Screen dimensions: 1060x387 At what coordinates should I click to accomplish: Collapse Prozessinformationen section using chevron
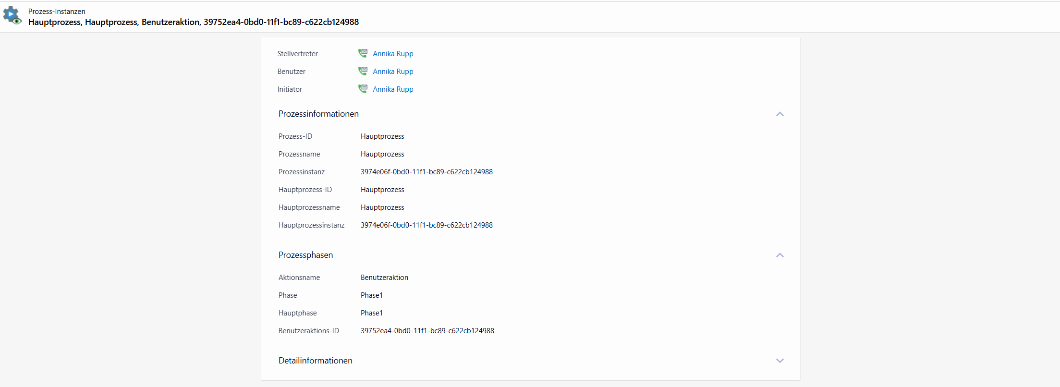[x=780, y=114]
